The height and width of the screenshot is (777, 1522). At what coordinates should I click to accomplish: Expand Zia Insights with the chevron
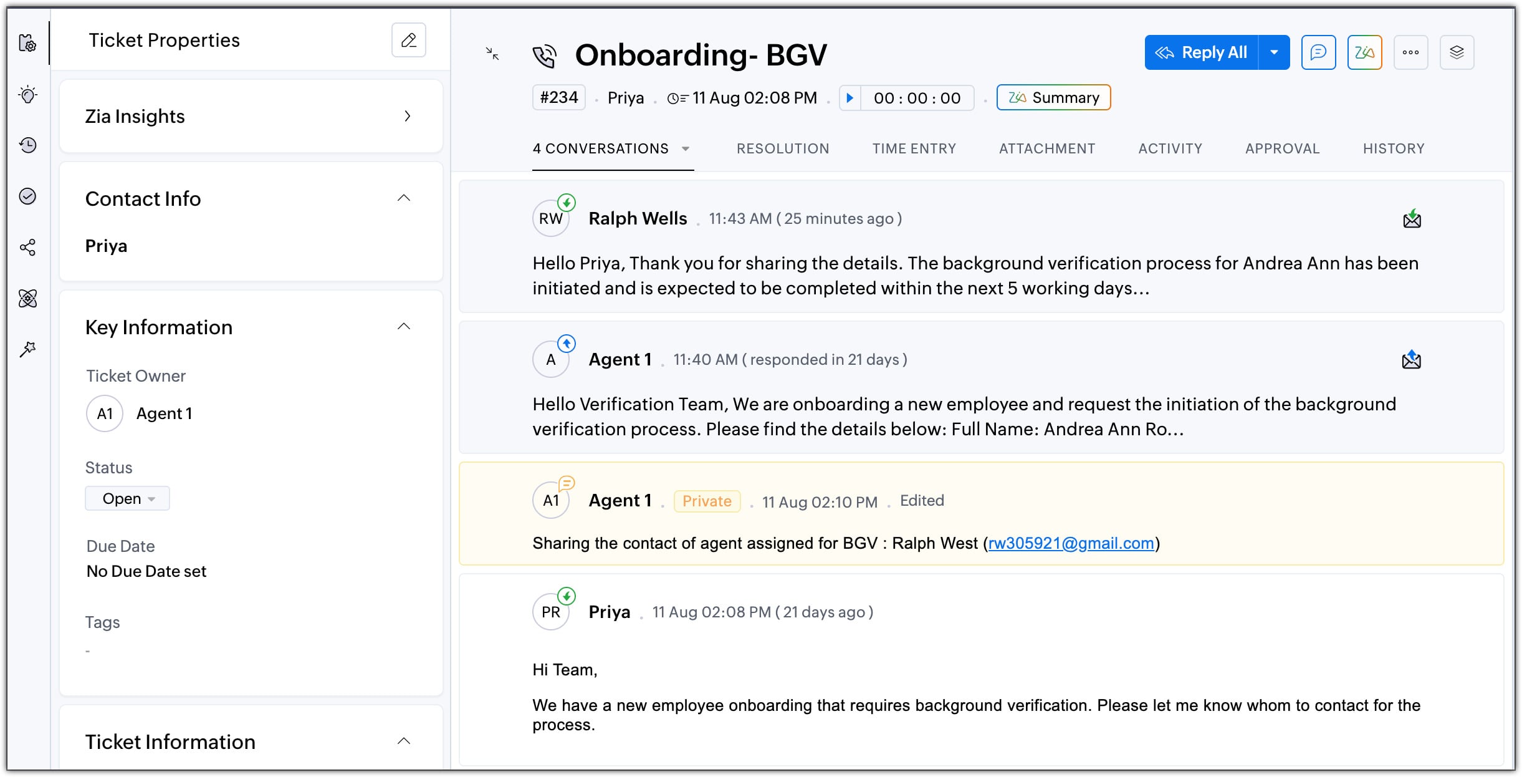click(x=408, y=116)
